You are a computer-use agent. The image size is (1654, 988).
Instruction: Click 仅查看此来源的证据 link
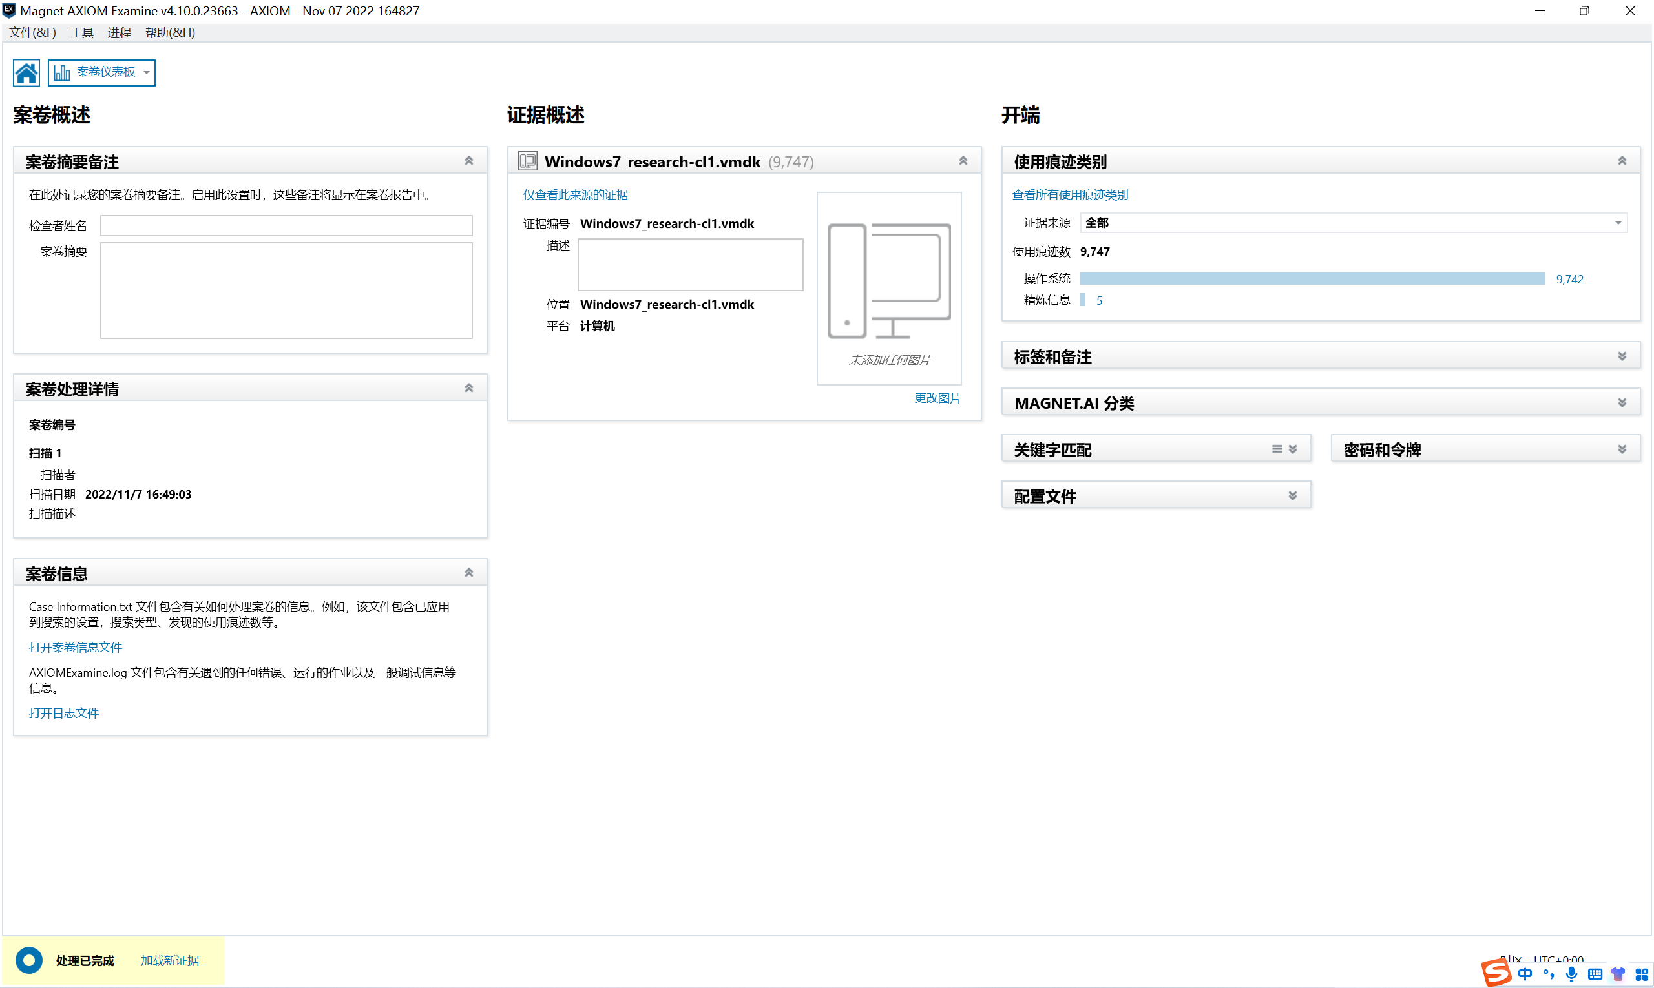pos(576,195)
